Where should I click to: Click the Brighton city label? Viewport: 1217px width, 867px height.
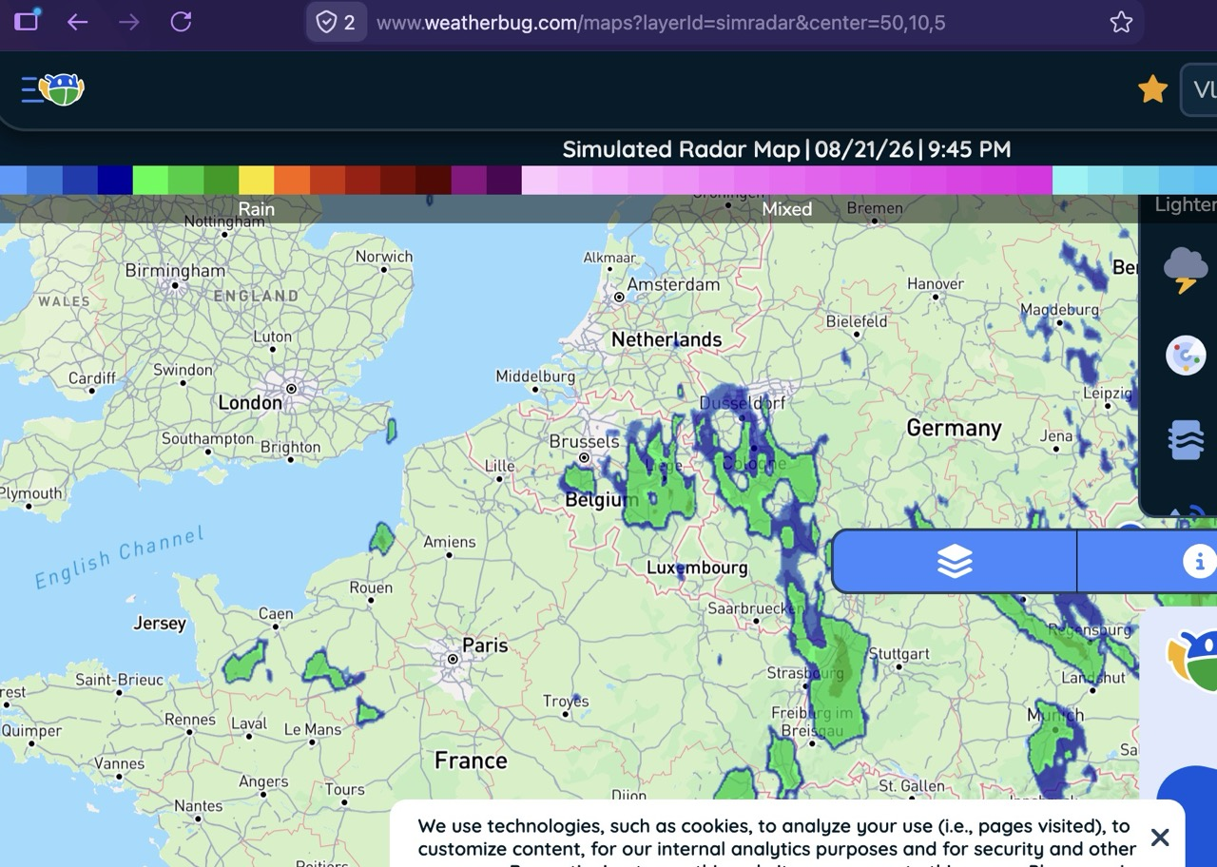point(290,447)
